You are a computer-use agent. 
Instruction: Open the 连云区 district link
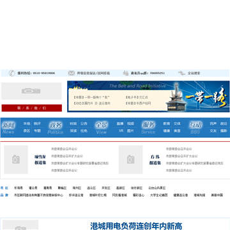point(91,188)
